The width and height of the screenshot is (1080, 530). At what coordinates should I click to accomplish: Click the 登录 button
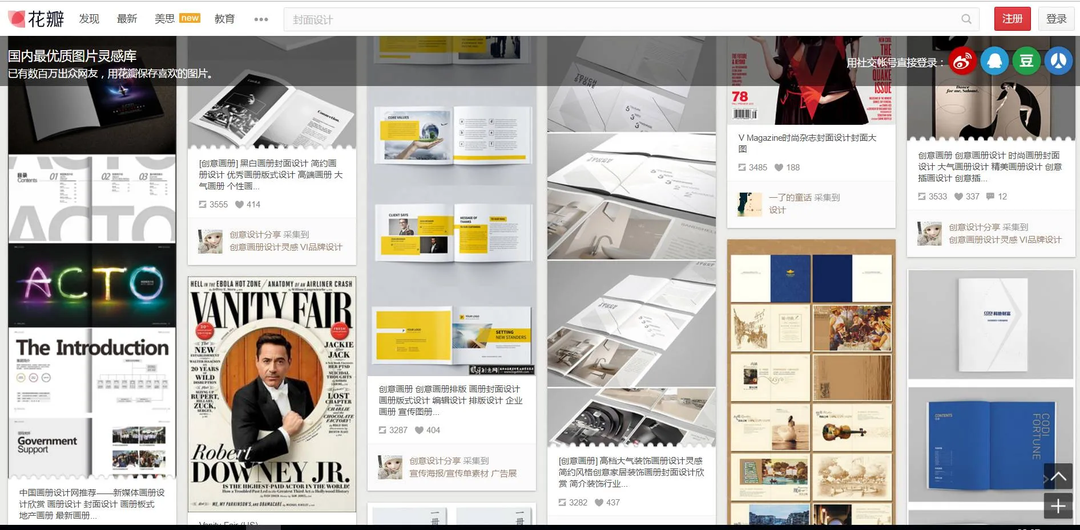coord(1057,19)
